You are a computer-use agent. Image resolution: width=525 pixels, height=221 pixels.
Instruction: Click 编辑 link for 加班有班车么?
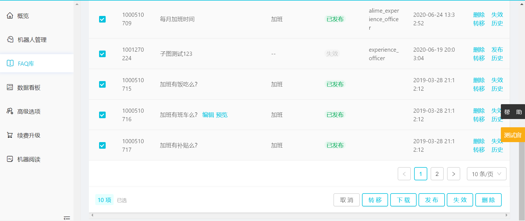tap(208, 115)
